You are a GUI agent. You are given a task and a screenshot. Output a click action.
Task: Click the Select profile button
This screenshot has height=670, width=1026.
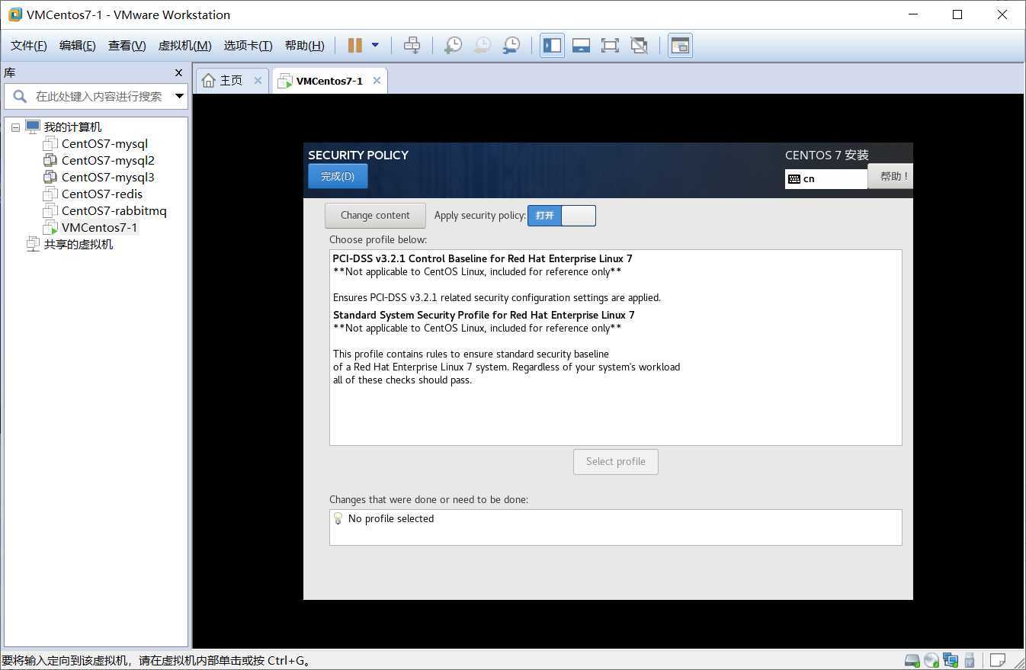(616, 461)
